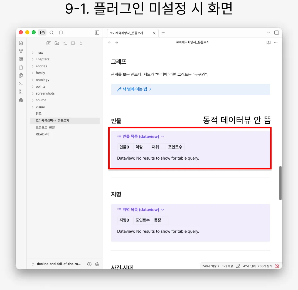Close the 로마제국쇠망사_온톨로지 tab
Viewport: 298px width, 290px height.
(x=154, y=33)
